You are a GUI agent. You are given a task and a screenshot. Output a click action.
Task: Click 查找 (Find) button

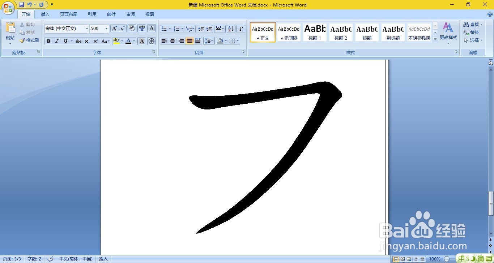click(473, 25)
